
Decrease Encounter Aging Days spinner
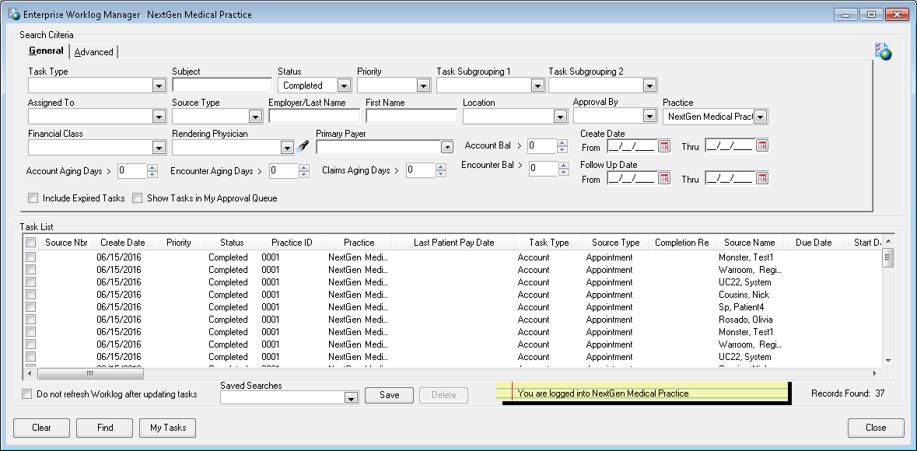(x=303, y=174)
